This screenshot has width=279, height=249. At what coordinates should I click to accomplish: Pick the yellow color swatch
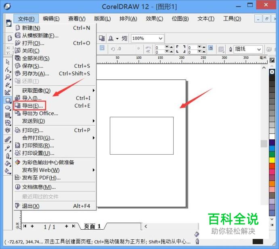[272, 160]
